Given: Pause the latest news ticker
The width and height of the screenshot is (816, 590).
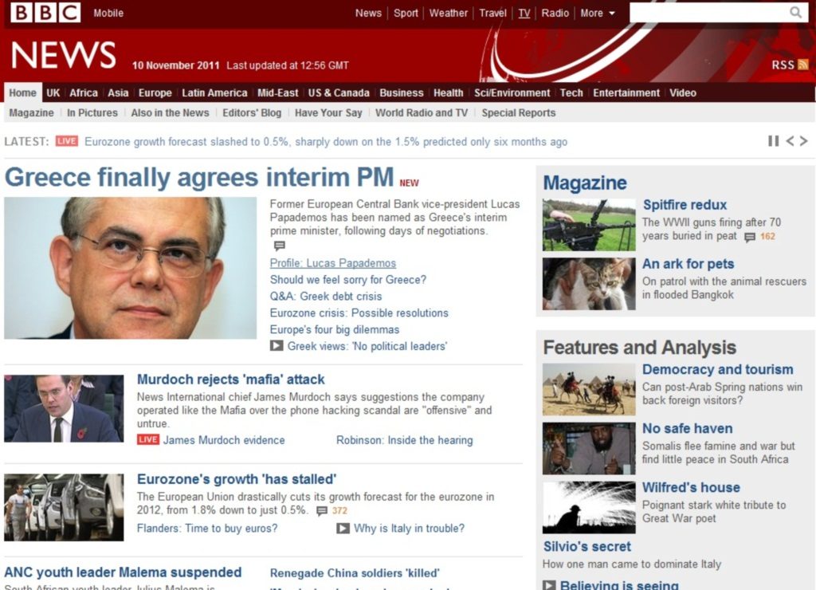Looking at the screenshot, I should pos(773,141).
